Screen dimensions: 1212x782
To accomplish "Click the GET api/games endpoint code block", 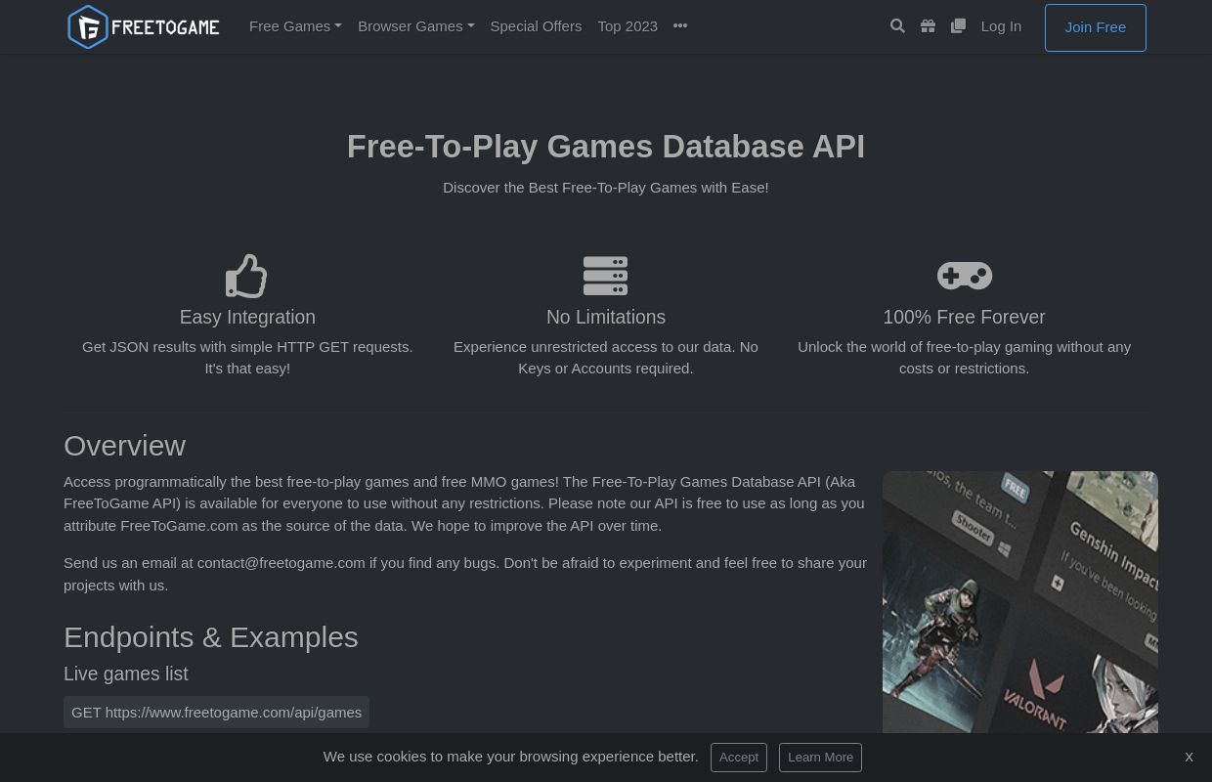I will (x=216, y=712).
